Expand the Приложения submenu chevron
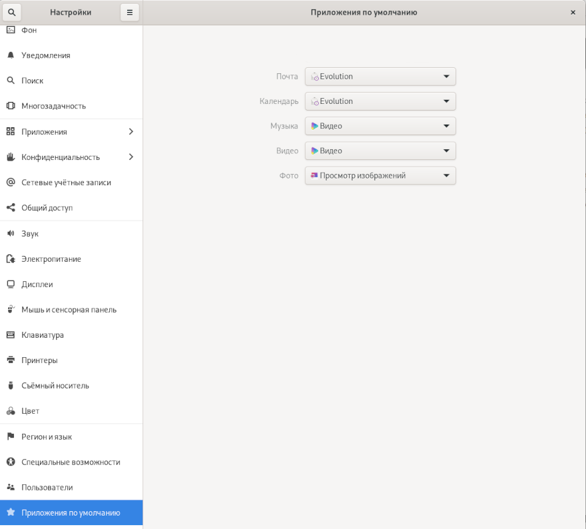Viewport: 586px width, 529px height. point(131,132)
